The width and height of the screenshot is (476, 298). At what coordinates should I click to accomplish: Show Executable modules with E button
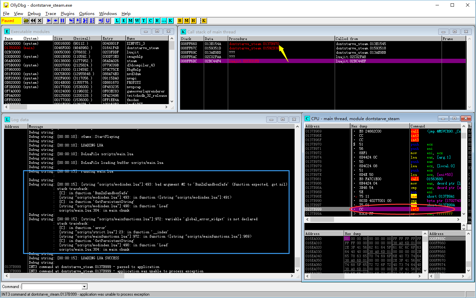[x=124, y=21]
